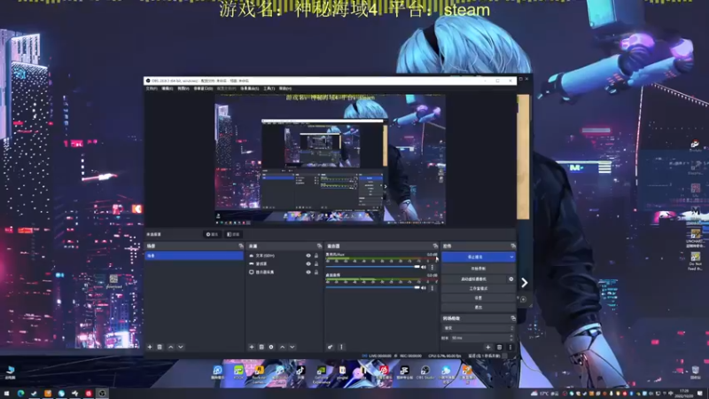Open the 停靠窗口(D) Docks menu
The image size is (709, 399).
click(203, 88)
